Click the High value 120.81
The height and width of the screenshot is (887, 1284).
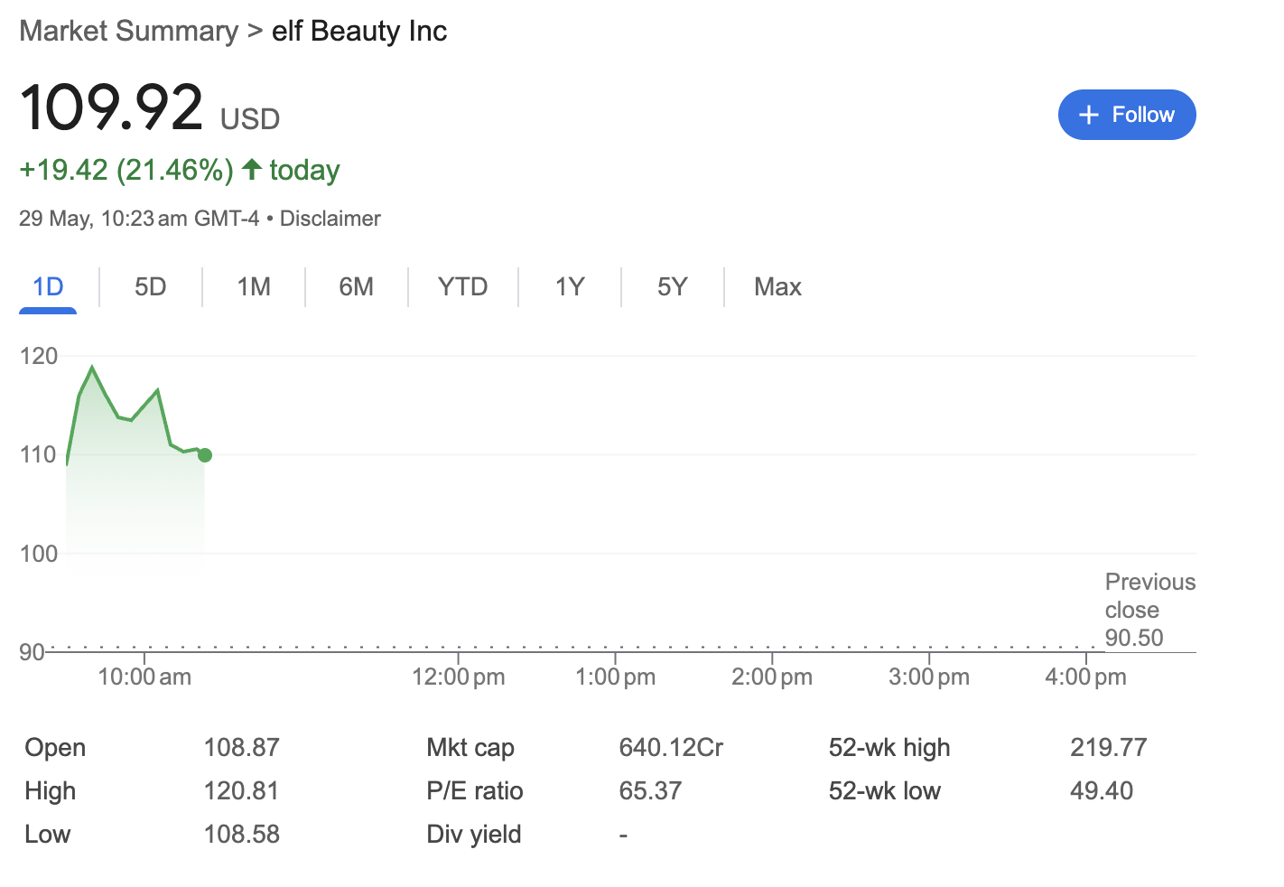(x=242, y=791)
